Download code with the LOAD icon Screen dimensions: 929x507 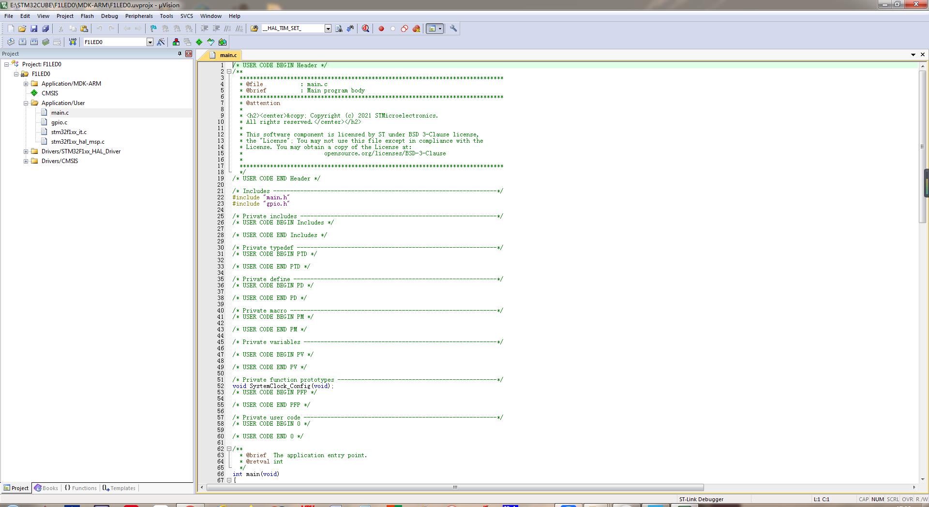73,42
